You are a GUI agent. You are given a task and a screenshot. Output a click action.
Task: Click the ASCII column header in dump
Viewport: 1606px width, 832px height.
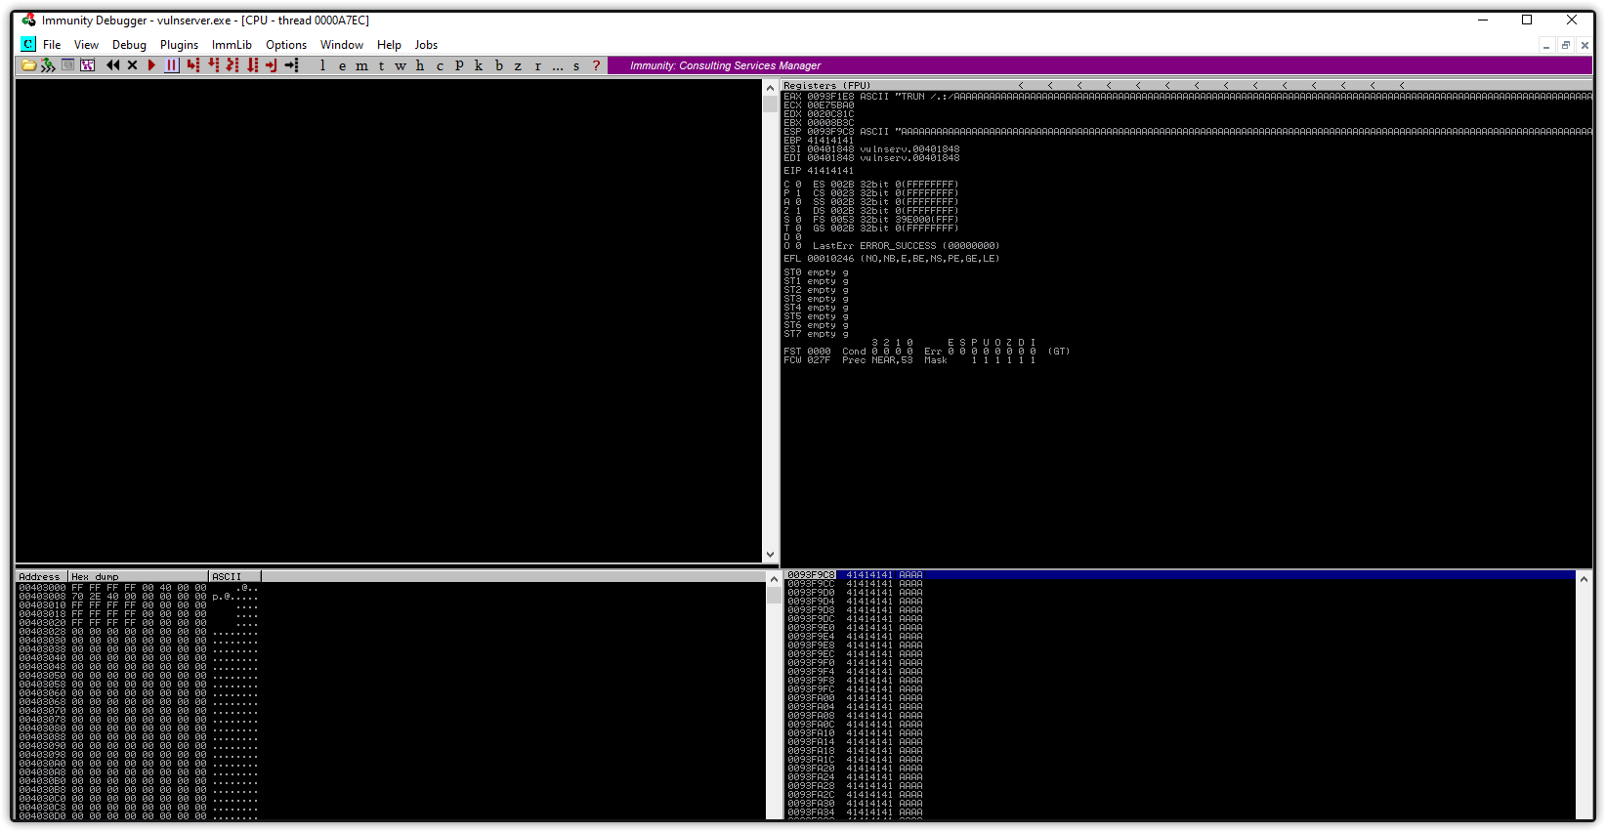[x=234, y=576]
